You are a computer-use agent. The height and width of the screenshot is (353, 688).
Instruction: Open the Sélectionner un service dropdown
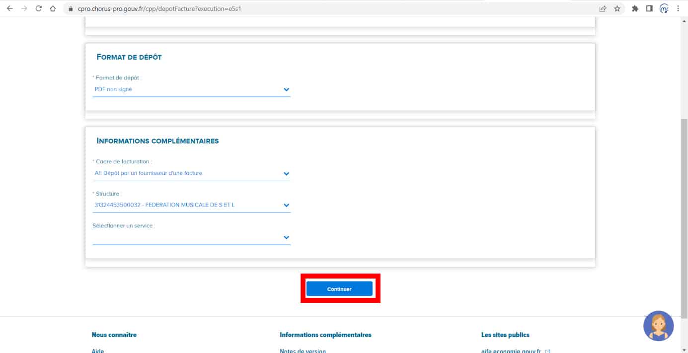[x=191, y=237]
